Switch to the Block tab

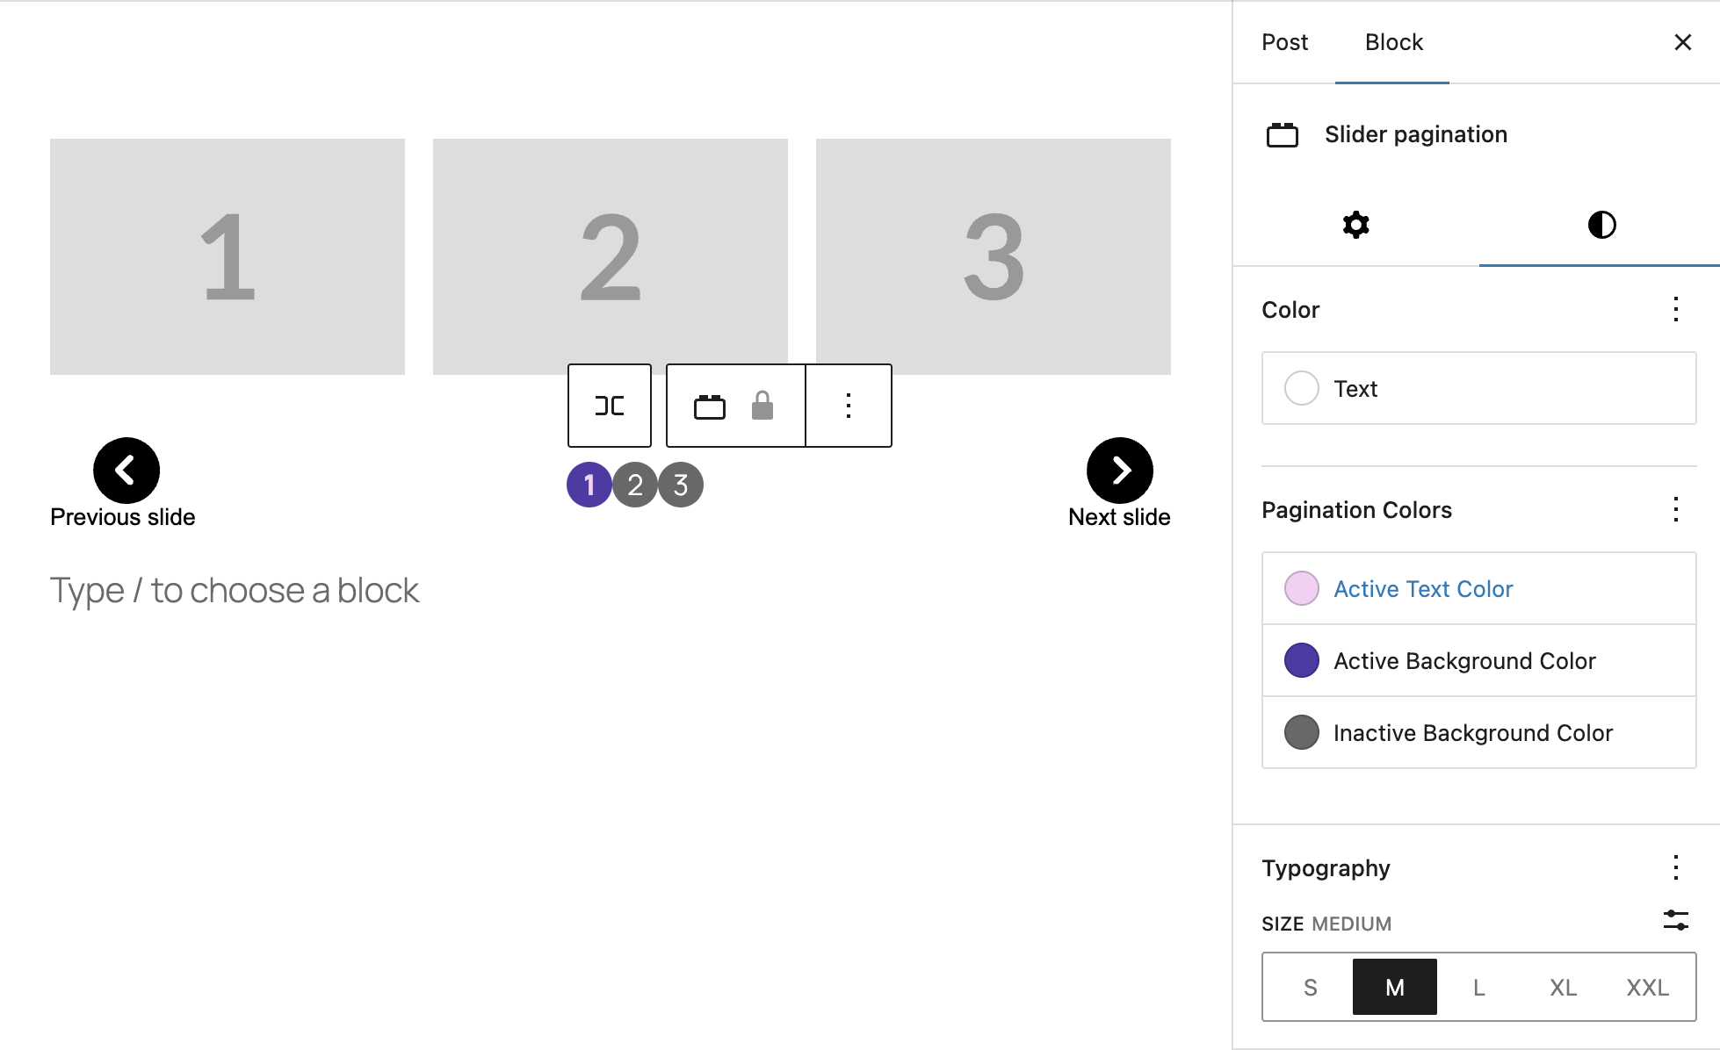pos(1393,42)
